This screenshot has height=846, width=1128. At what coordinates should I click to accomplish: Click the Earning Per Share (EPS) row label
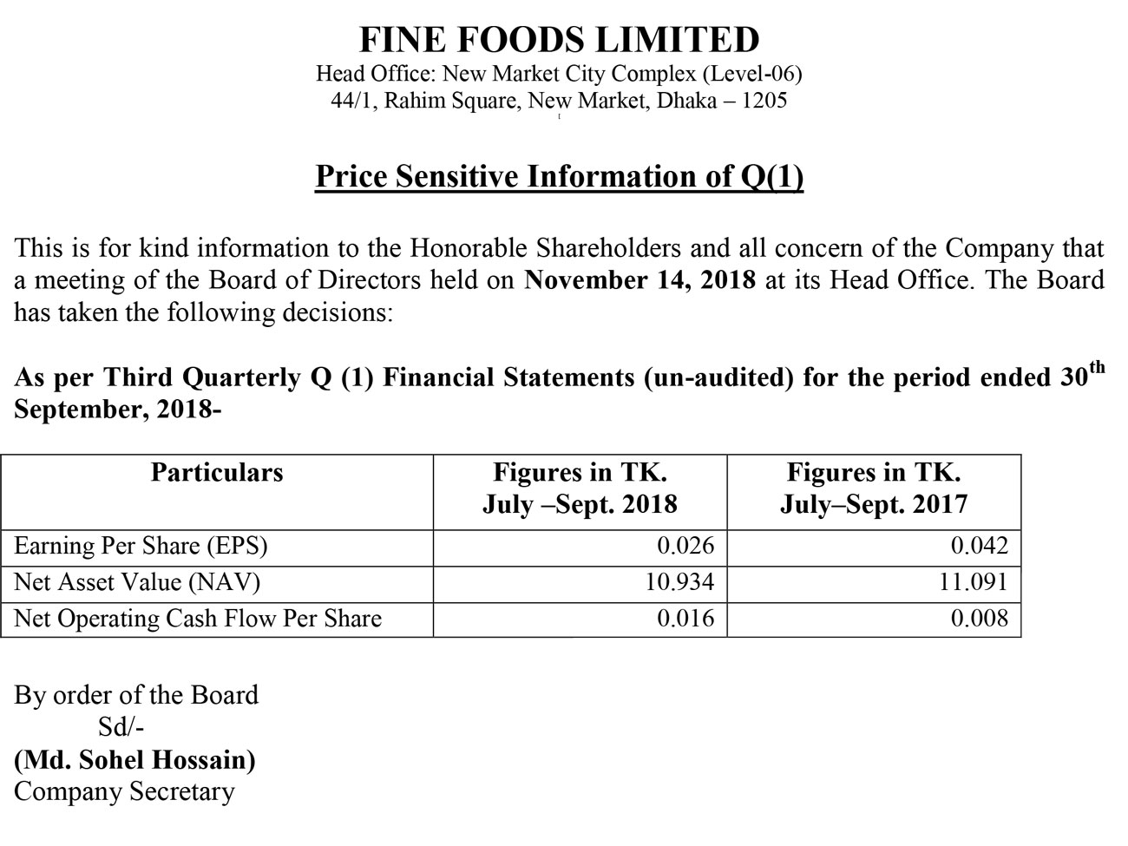(141, 546)
